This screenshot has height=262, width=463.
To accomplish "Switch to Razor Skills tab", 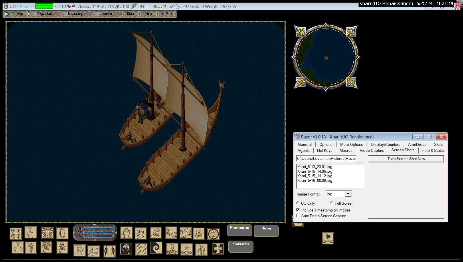I will (438, 144).
